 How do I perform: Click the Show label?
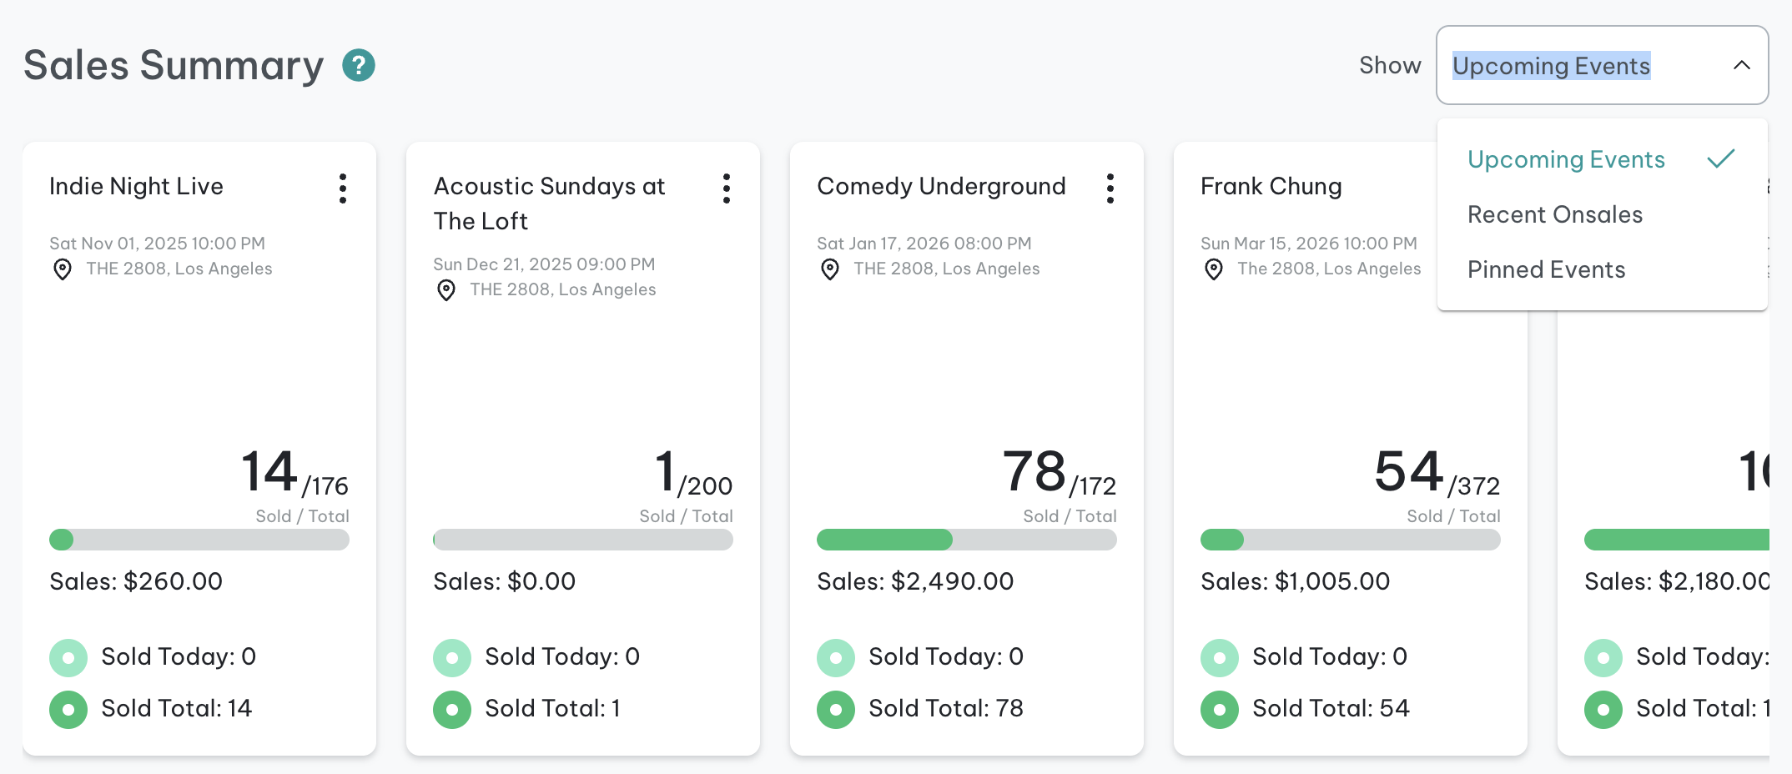pos(1390,65)
